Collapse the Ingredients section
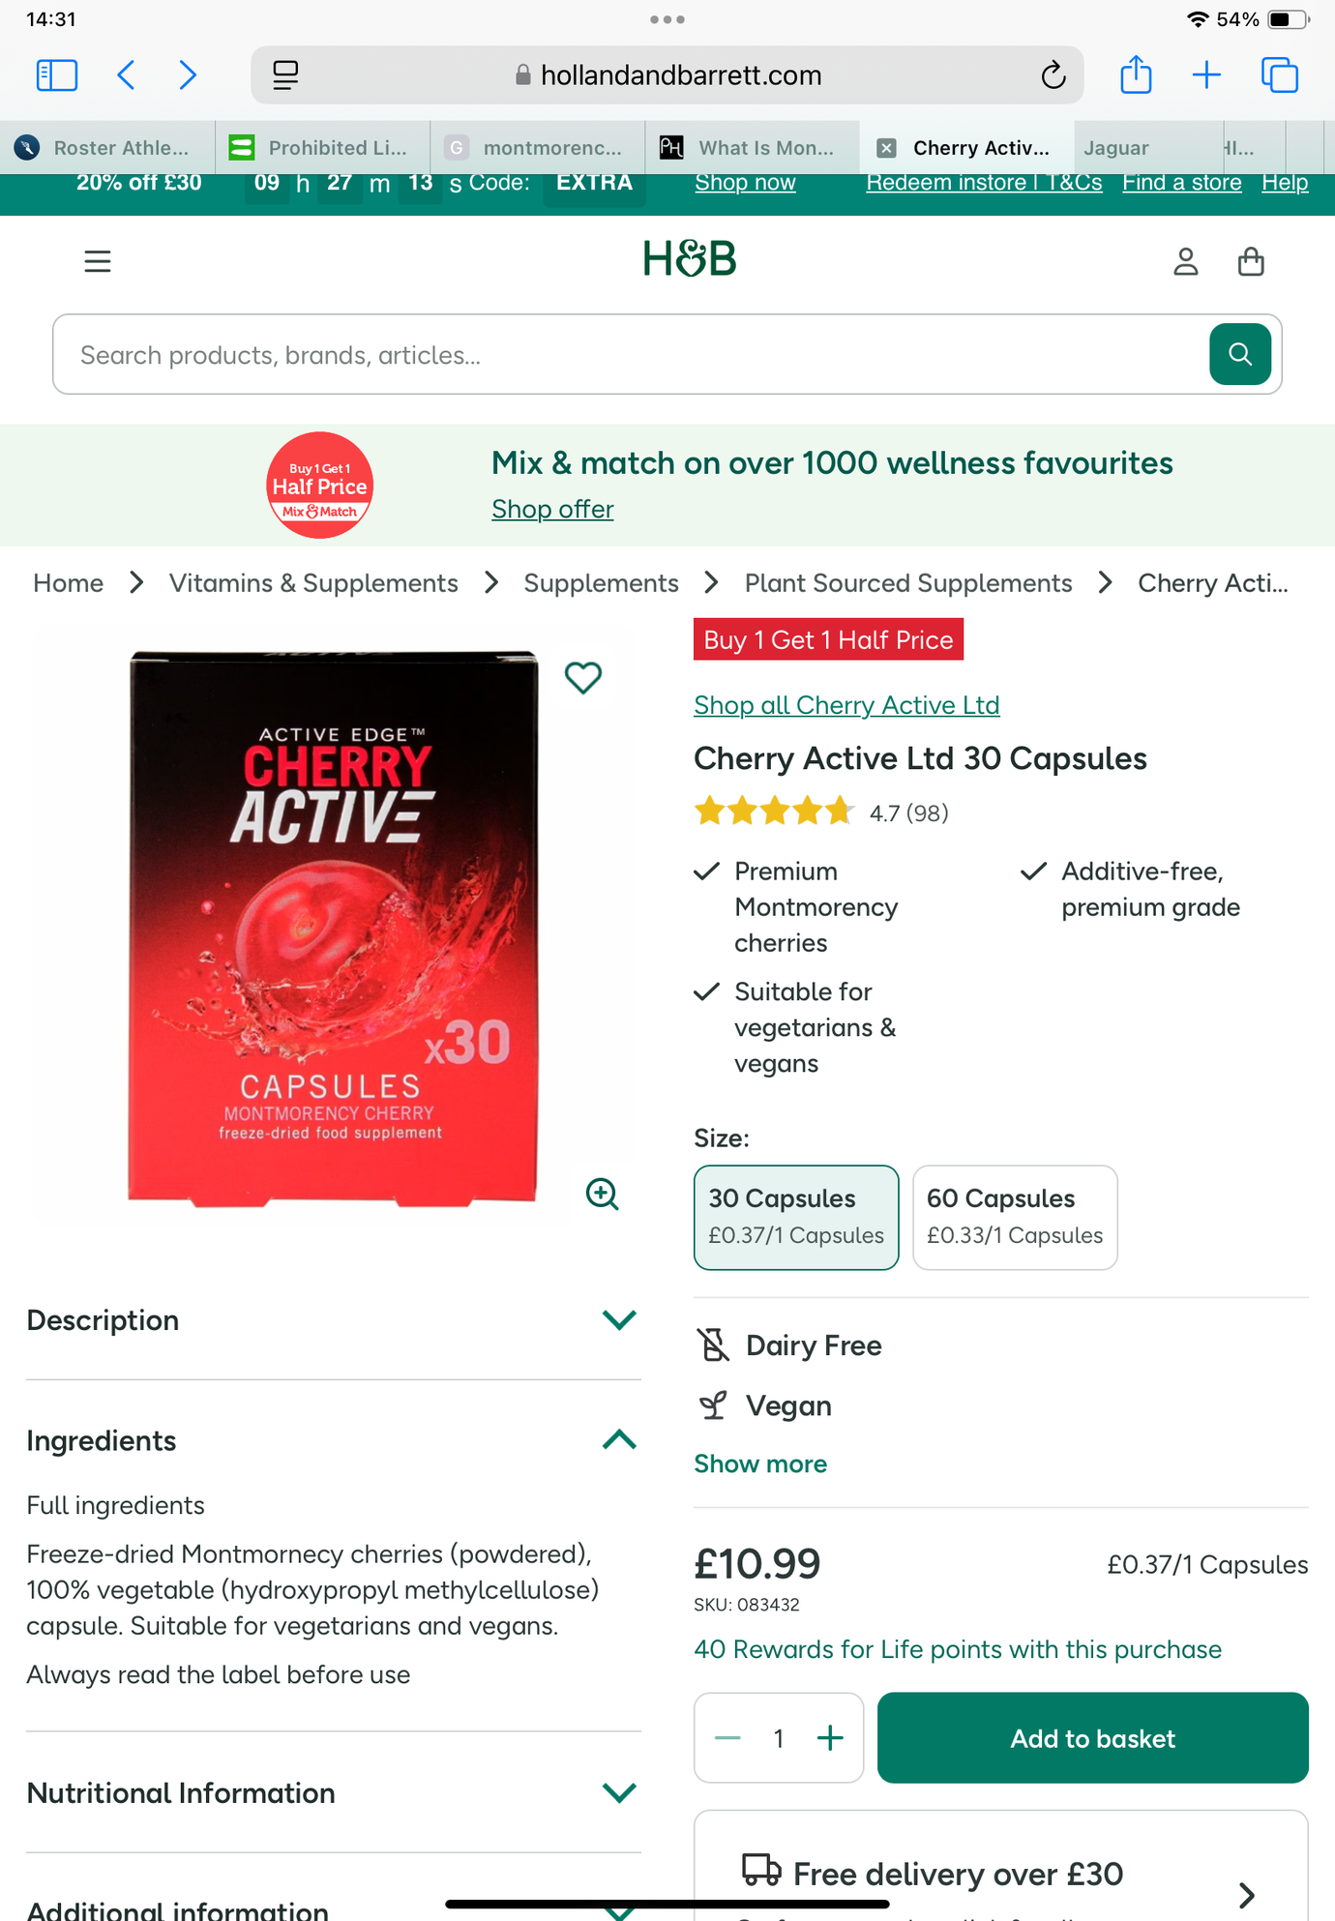1335x1921 pixels. coord(619,1440)
